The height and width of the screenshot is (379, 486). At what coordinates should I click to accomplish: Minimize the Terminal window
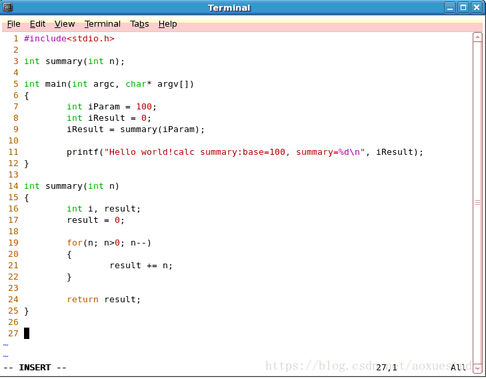click(x=450, y=7)
